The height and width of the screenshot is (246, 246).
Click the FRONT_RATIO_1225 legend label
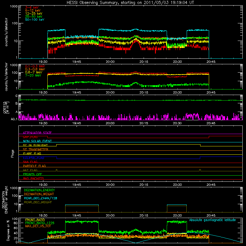pyautogui.click(x=40, y=223)
